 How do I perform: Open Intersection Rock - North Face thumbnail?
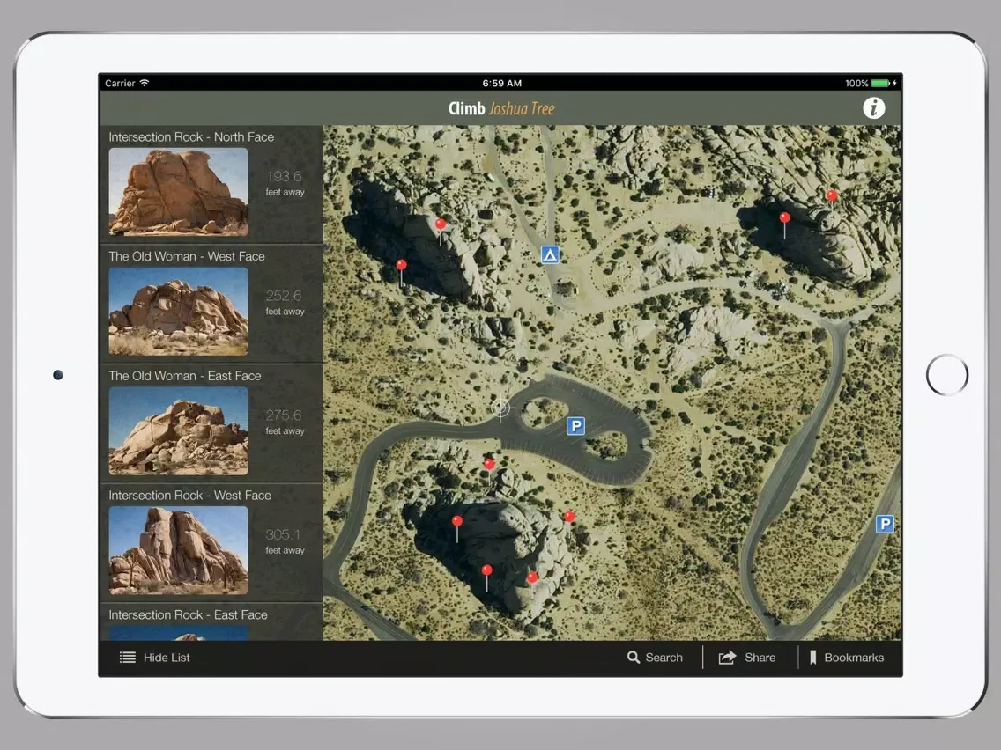pyautogui.click(x=178, y=192)
